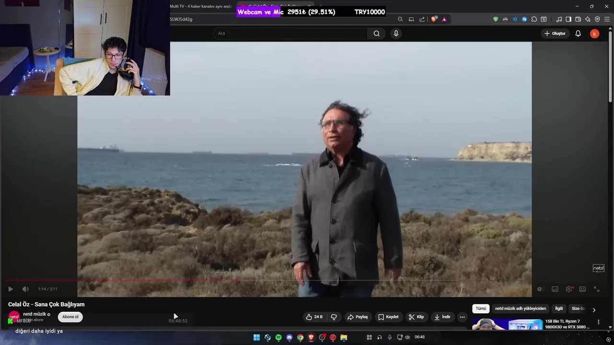The width and height of the screenshot is (614, 345).
Task: Open the Windows Start menu
Action: coord(257,337)
